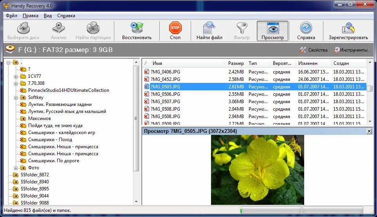
Task: Close the Просмотр preview panel
Action: [369, 131]
